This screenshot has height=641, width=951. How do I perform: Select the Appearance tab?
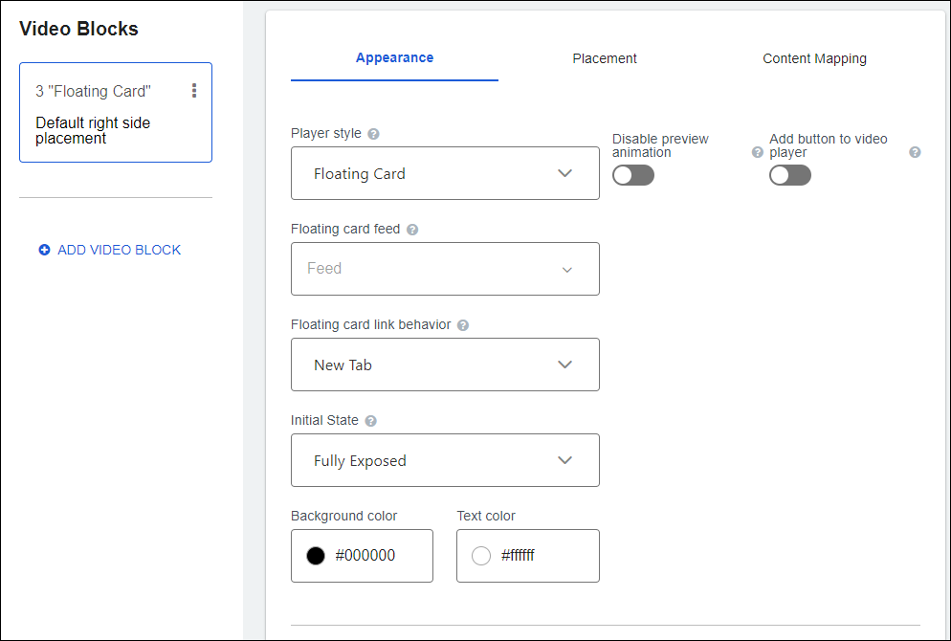pos(394,58)
